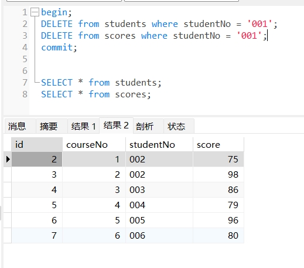Select the id cell with value 3
304x268 pixels.
click(37, 175)
